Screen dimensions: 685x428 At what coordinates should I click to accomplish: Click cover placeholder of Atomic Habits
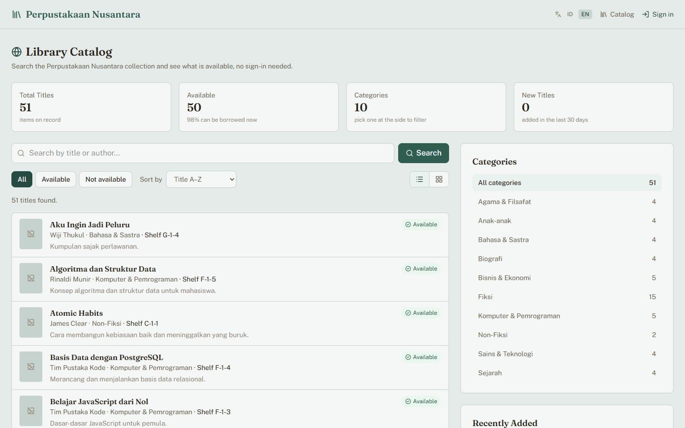31,322
